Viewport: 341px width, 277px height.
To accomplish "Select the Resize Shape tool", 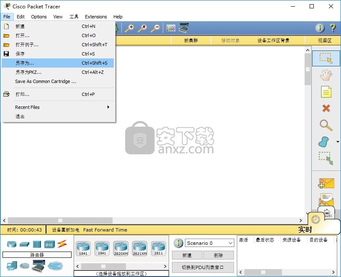I will pyautogui.click(x=326, y=159).
